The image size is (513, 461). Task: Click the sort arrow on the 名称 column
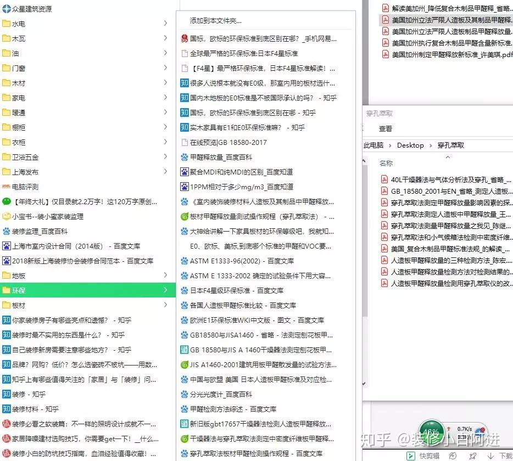tap(447, 156)
